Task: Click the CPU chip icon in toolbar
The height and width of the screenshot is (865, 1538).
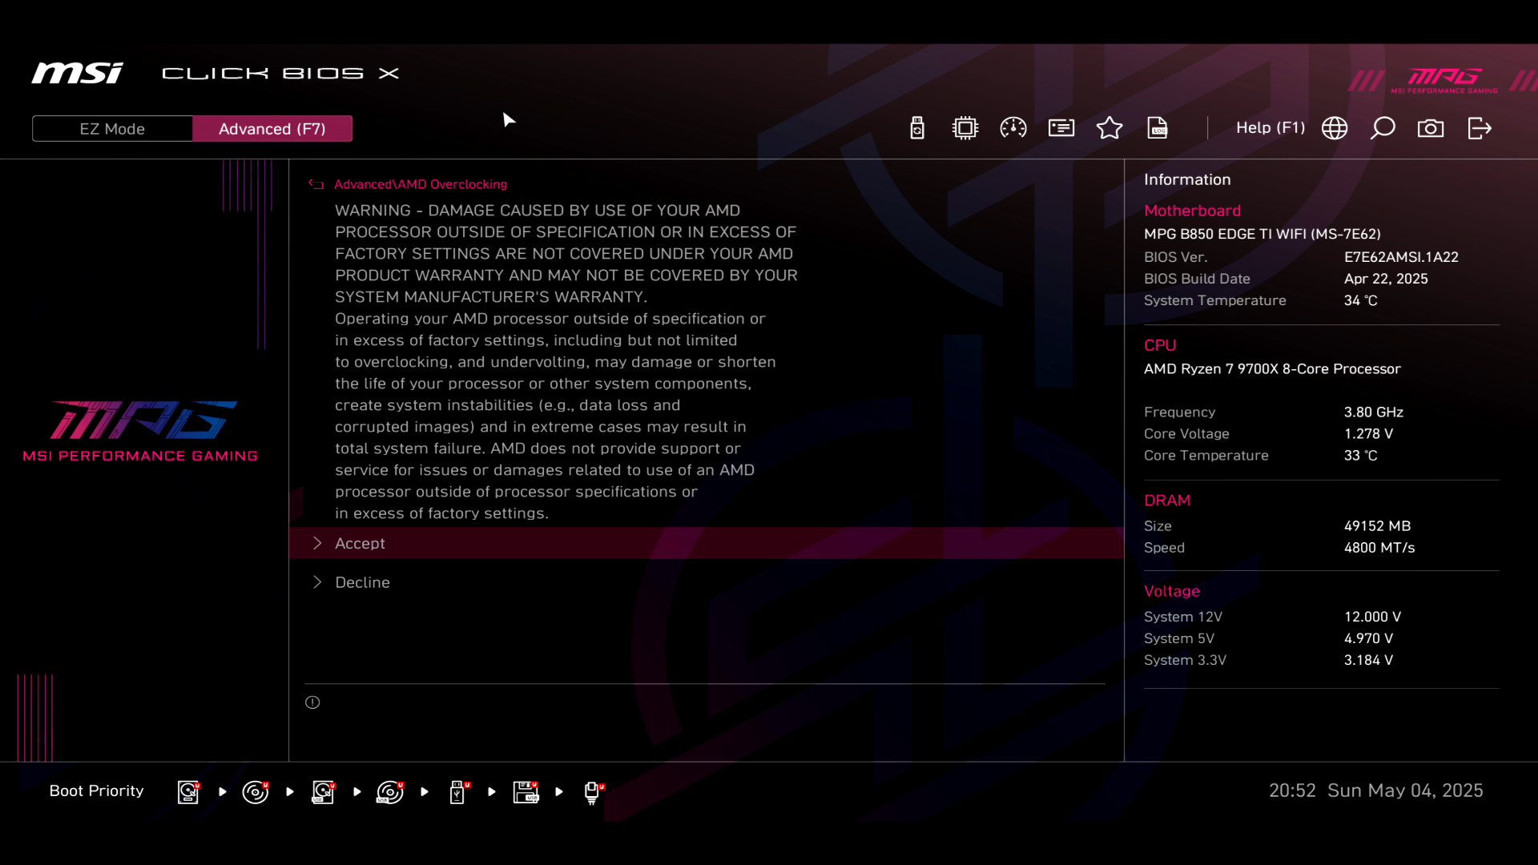Action: click(965, 128)
